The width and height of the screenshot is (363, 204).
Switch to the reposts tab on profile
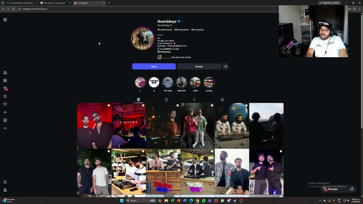(x=194, y=99)
